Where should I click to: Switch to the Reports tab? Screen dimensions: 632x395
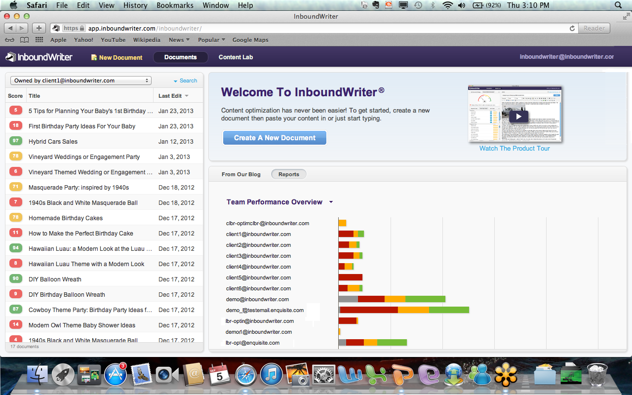(289, 174)
